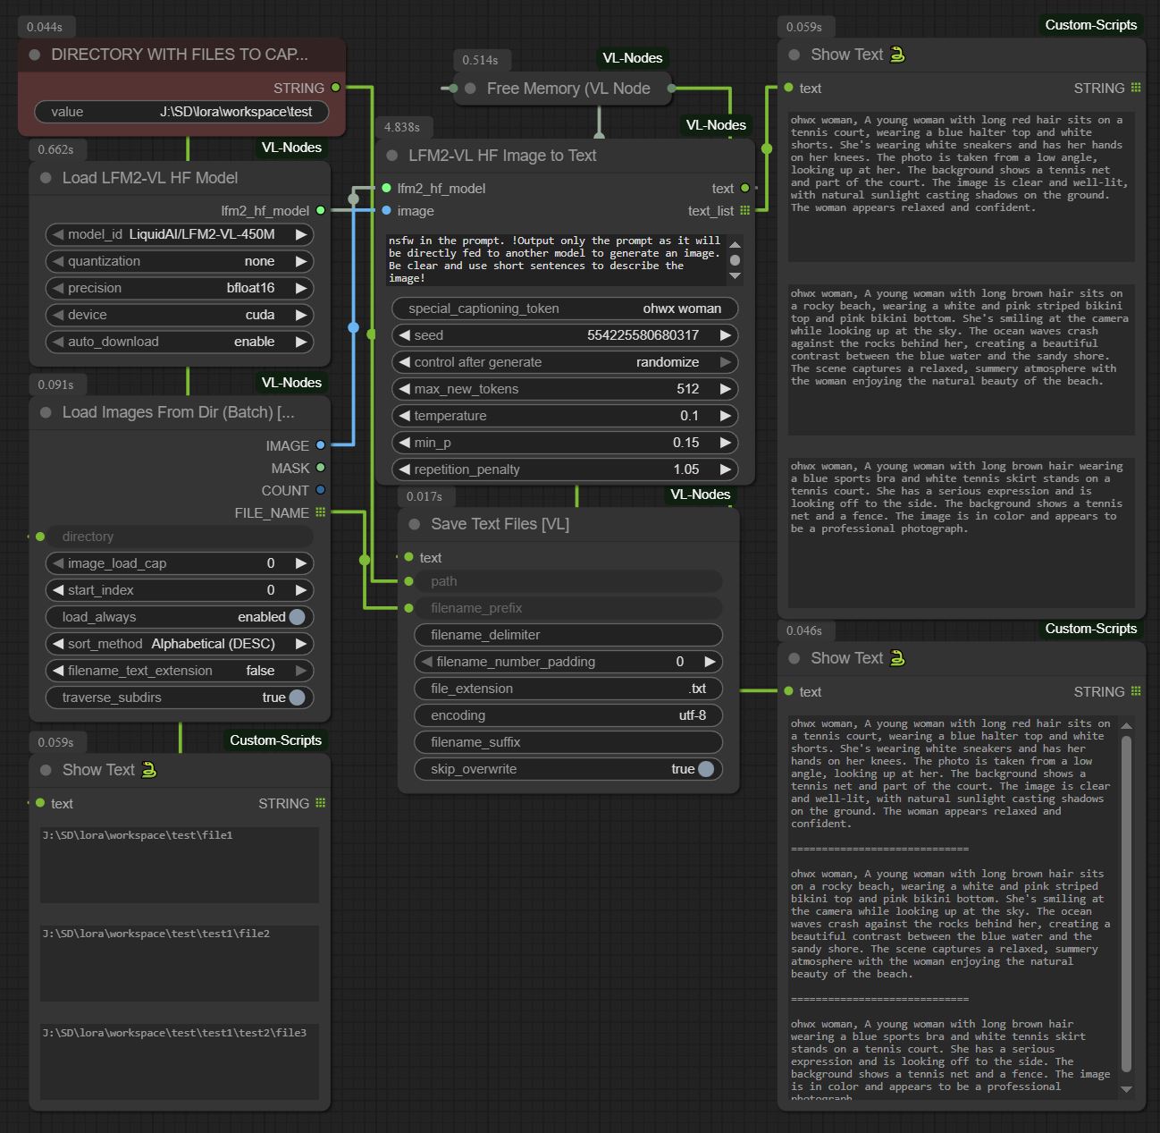The width and height of the screenshot is (1160, 1133).
Task: Click the text output socket on Image to Text
Action: pyautogui.click(x=744, y=189)
